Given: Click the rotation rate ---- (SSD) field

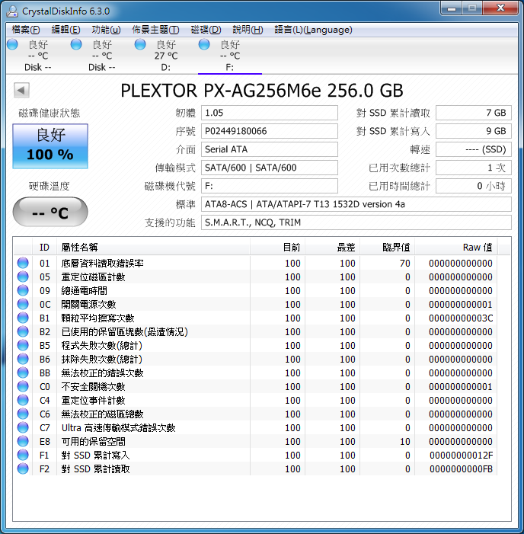Looking at the screenshot, I should [474, 149].
